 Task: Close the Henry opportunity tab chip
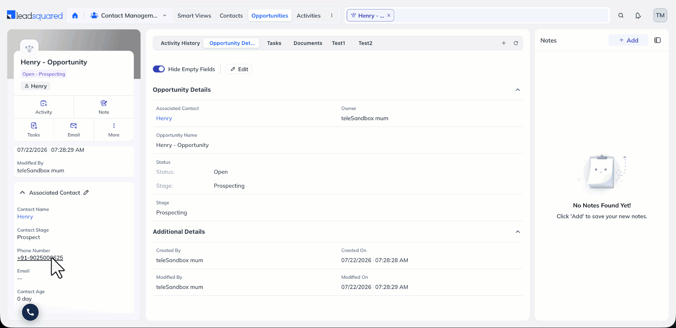(x=389, y=15)
